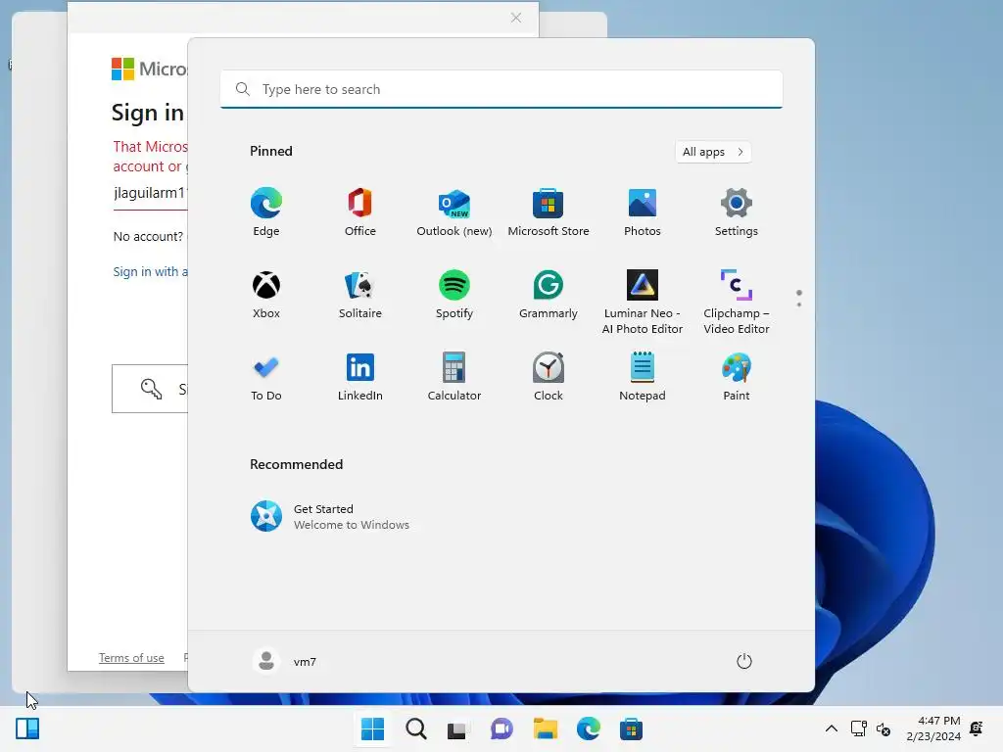1003x752 pixels.
Task: Open notification center bell icon
Action: [977, 728]
